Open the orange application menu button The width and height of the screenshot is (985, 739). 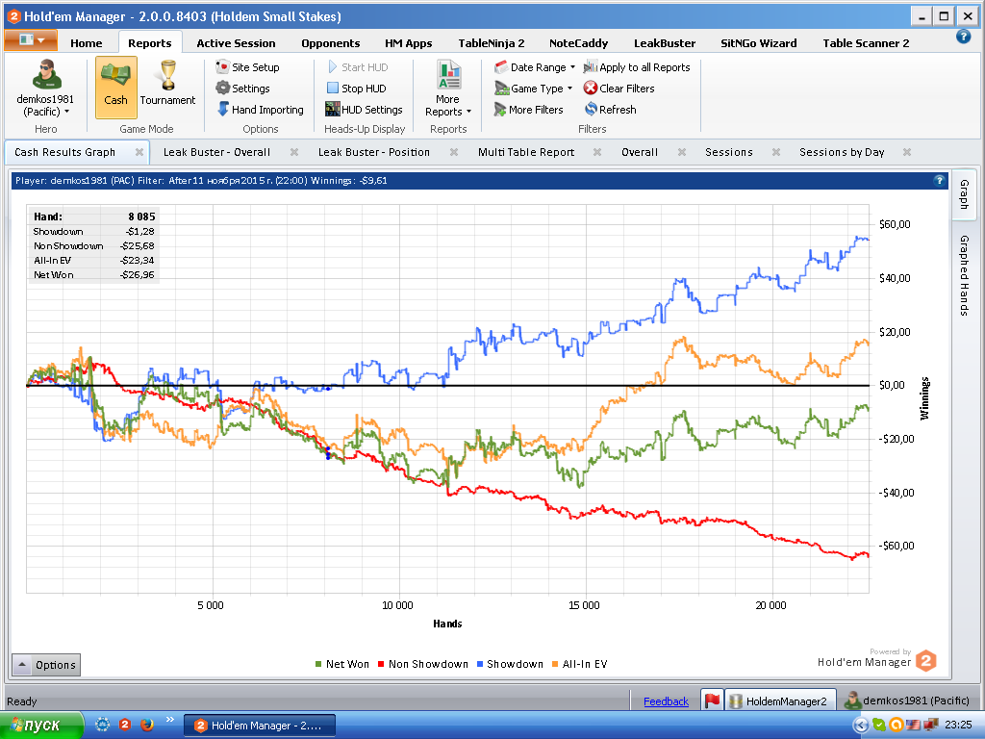(30, 40)
